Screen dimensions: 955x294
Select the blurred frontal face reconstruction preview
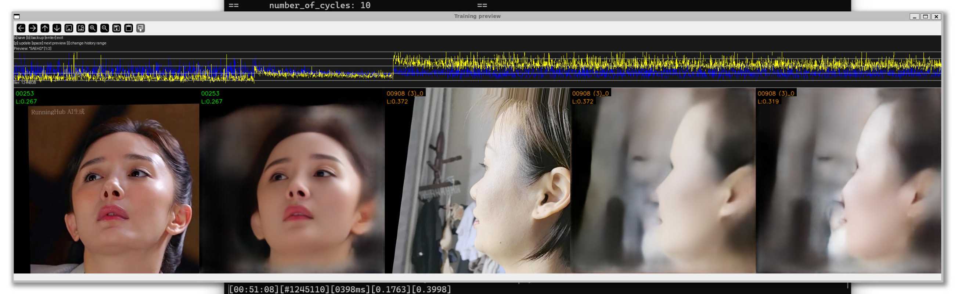pos(292,181)
